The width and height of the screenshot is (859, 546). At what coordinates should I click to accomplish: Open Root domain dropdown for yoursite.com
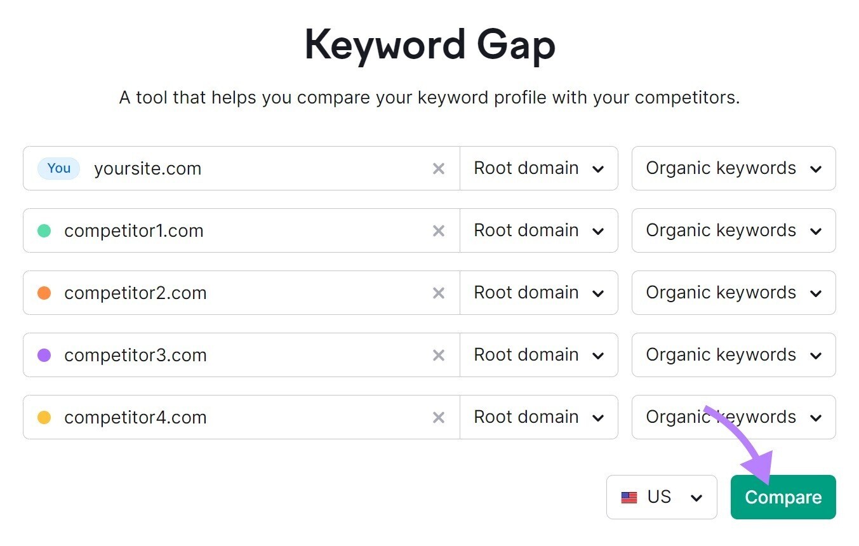point(539,168)
